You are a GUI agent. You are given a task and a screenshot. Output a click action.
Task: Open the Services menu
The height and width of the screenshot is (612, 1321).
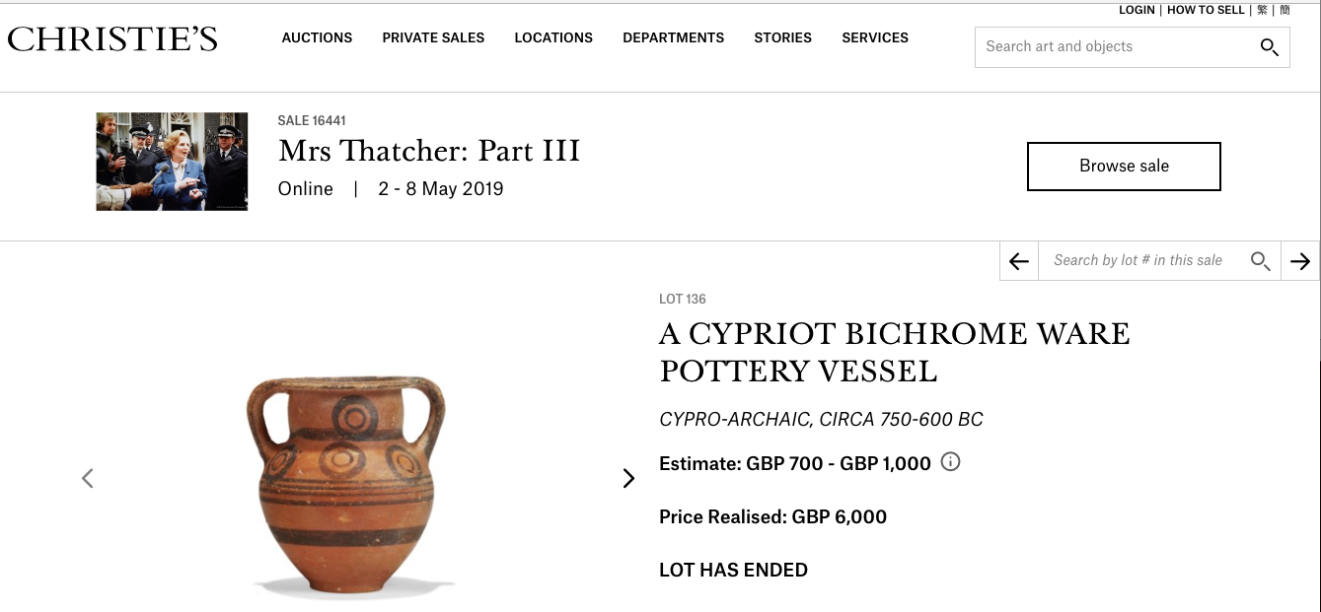pos(875,37)
